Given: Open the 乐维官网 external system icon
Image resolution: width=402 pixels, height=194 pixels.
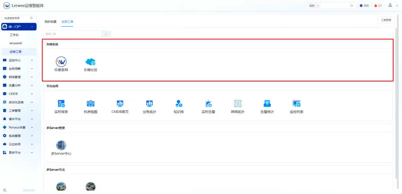Looking at the screenshot, I should 61,62.
